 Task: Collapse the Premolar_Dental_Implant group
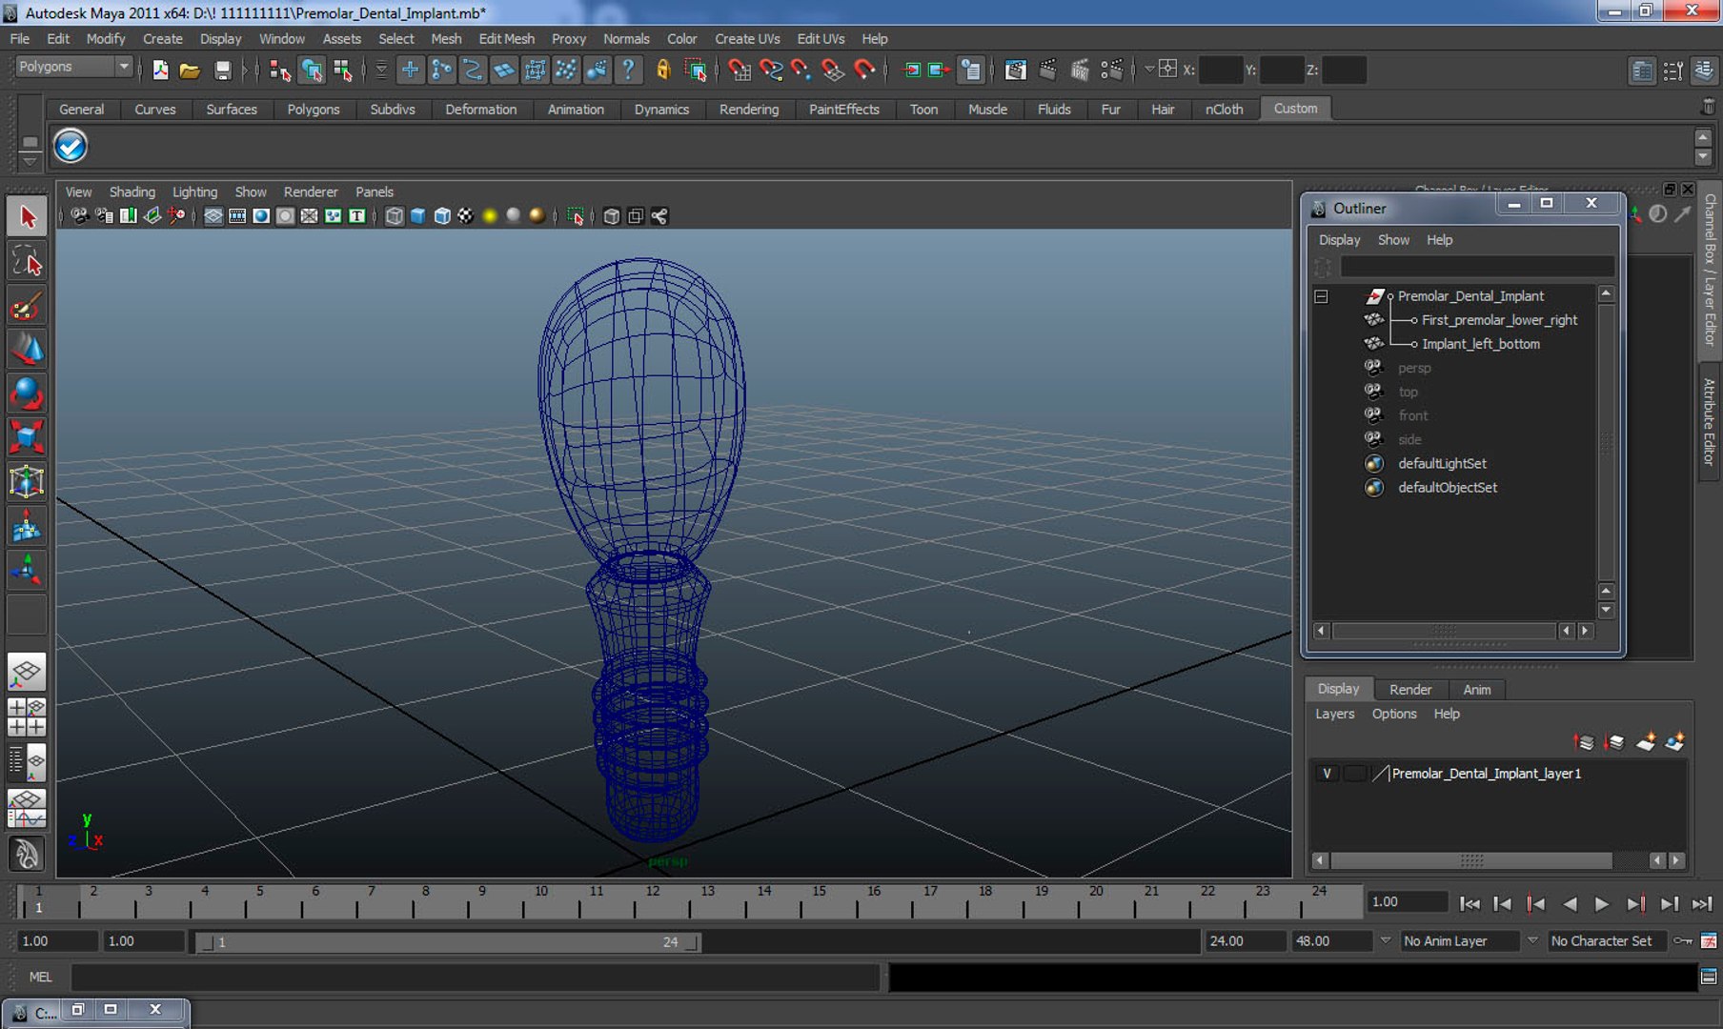(1321, 296)
